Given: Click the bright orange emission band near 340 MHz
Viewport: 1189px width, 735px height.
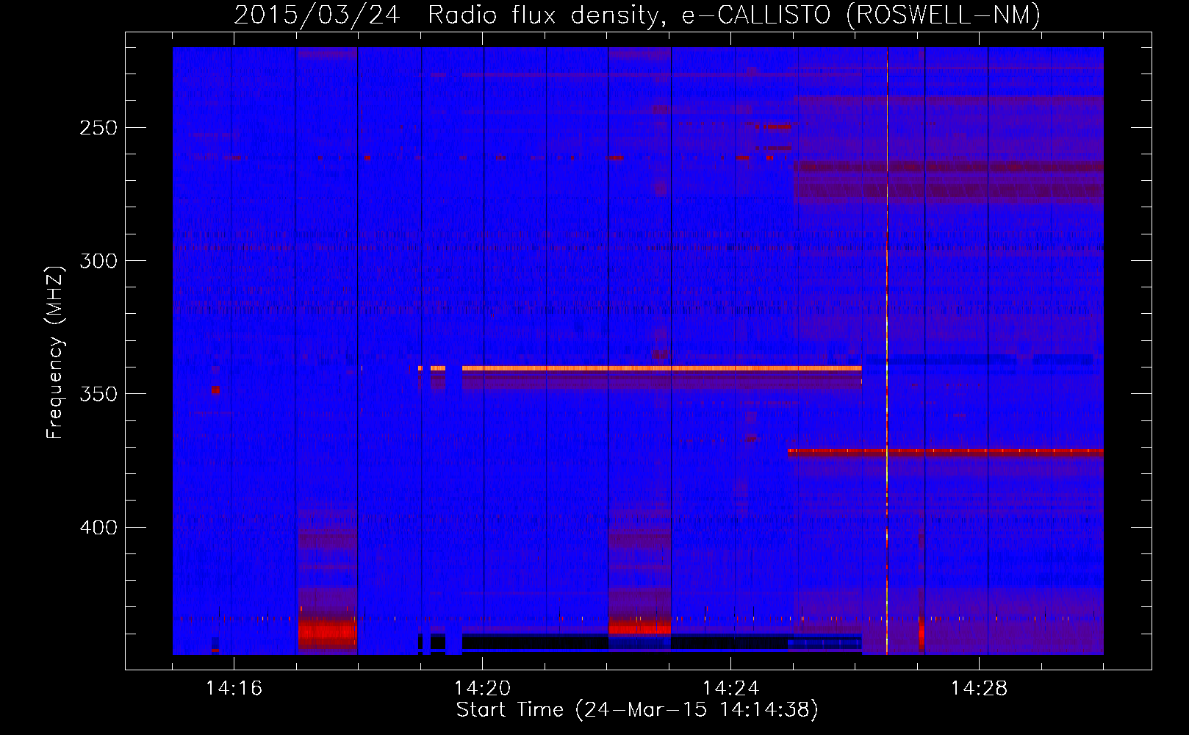Looking at the screenshot, I should (x=661, y=368).
